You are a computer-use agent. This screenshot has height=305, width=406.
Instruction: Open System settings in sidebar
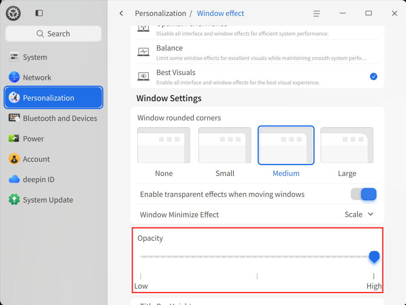pyautogui.click(x=54, y=57)
